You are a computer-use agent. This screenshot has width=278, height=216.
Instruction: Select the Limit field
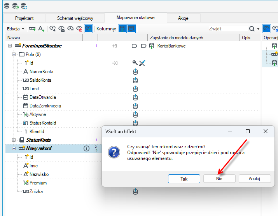(34, 89)
